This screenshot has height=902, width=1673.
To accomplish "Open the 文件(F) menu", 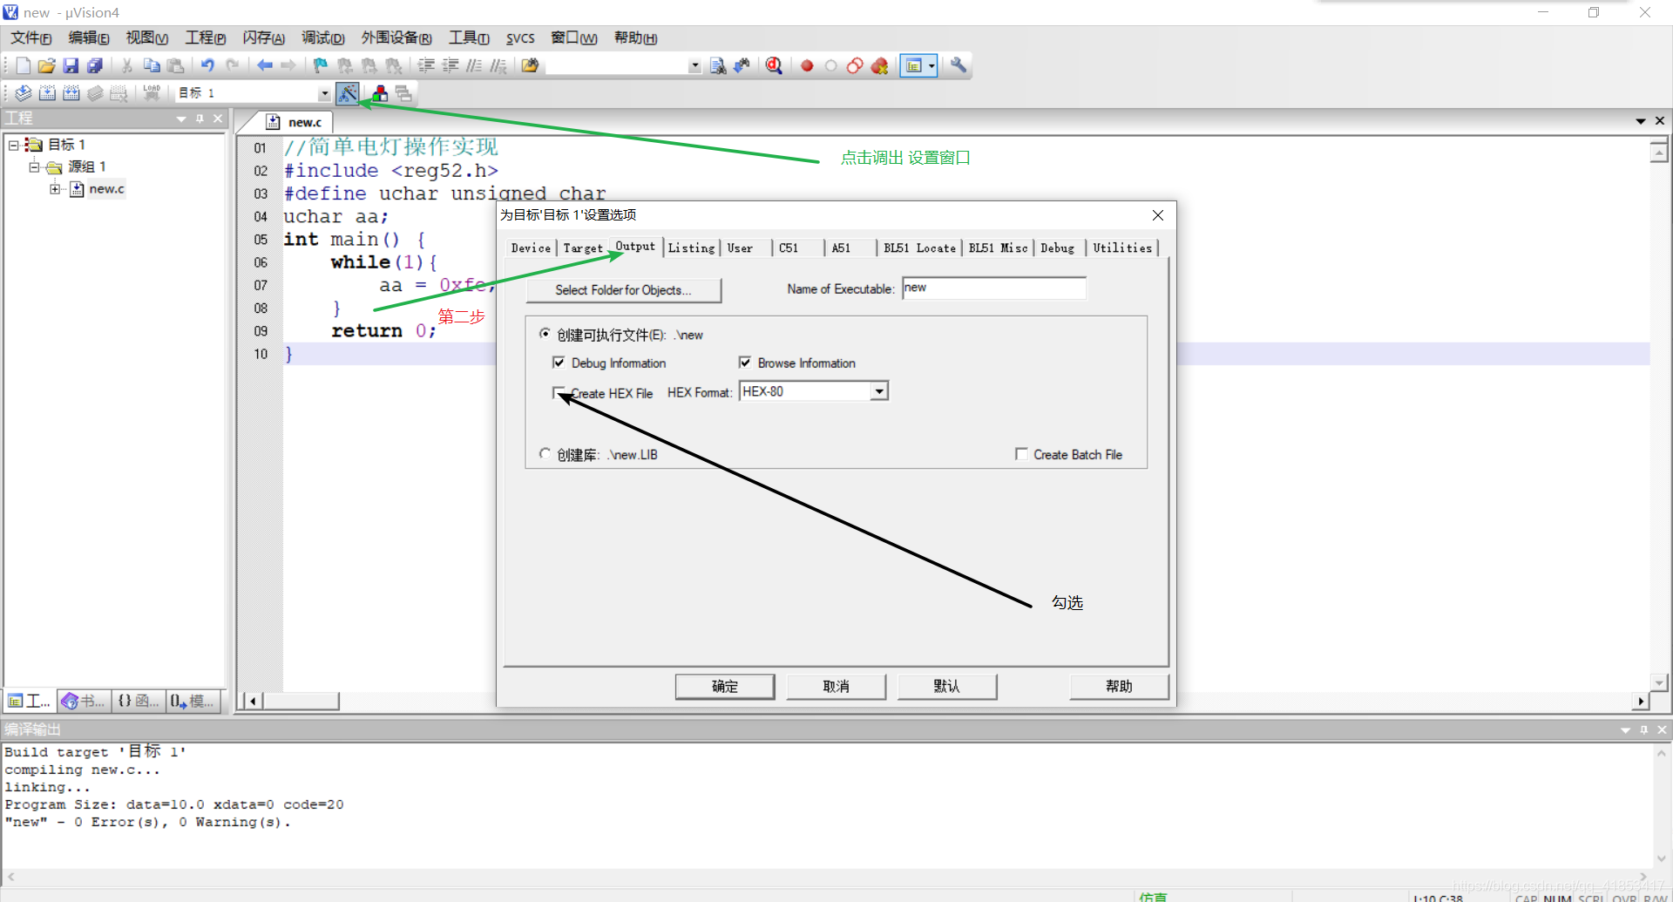I will tap(31, 37).
